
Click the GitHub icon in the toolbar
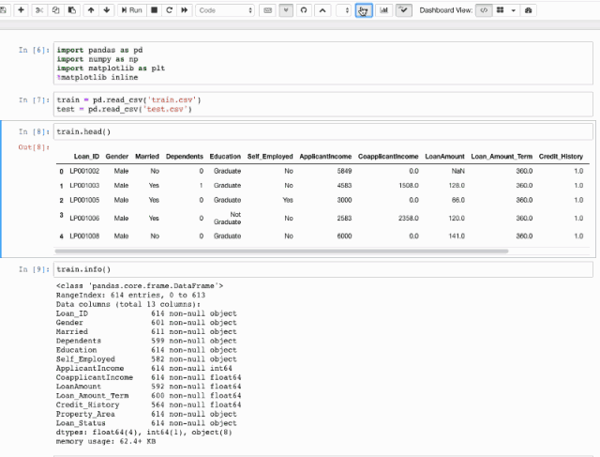[303, 9]
